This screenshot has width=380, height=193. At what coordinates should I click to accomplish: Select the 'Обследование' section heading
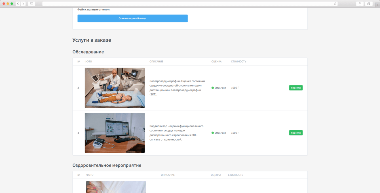88,52
